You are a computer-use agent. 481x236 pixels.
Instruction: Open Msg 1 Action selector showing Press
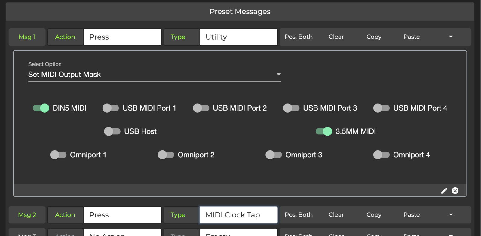tap(122, 37)
